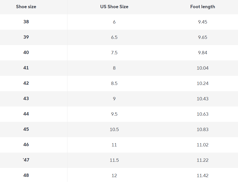Viewport: 238px width, 182px height.
Task: Click US size 6.5 in the table
Action: 114,37
